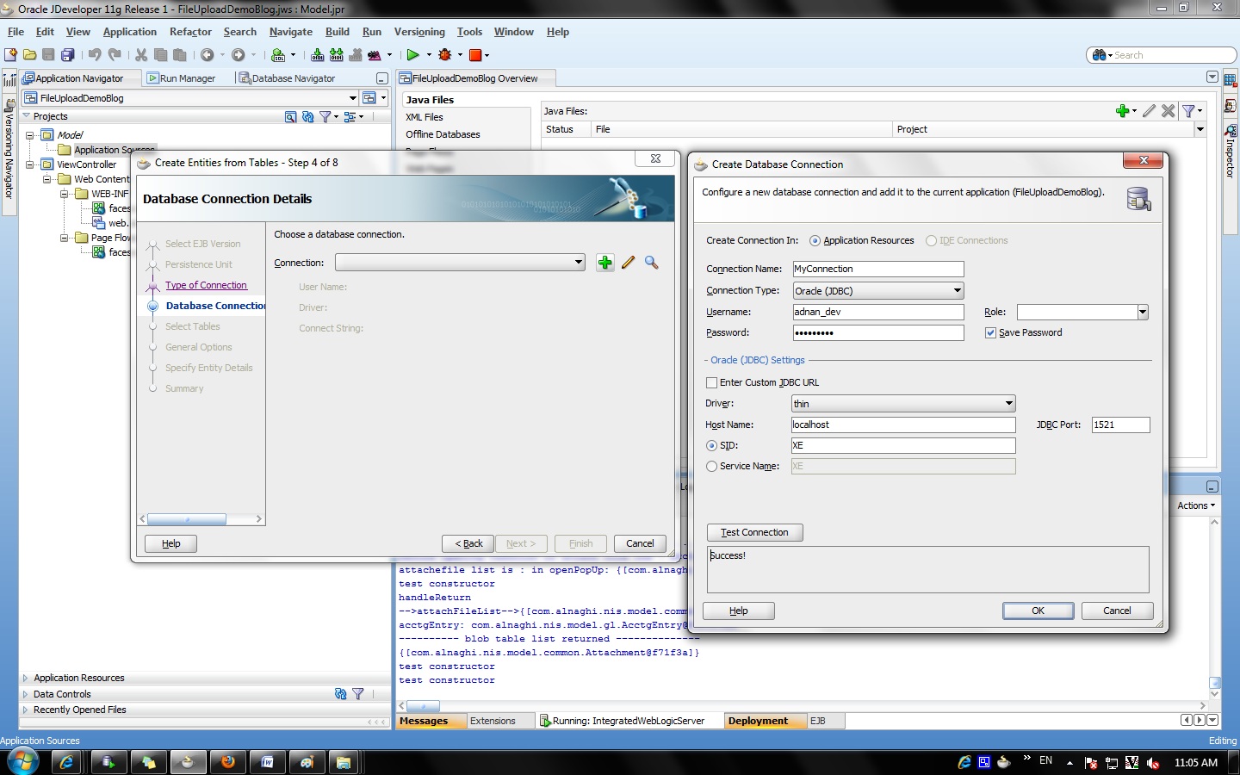Select the IDE Connections radio button
Viewport: 1240px width, 775px height.
click(931, 241)
